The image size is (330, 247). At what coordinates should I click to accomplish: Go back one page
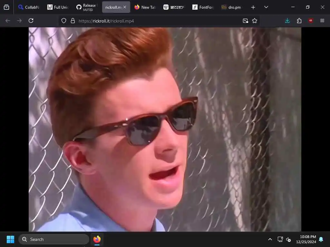[x=8, y=21]
